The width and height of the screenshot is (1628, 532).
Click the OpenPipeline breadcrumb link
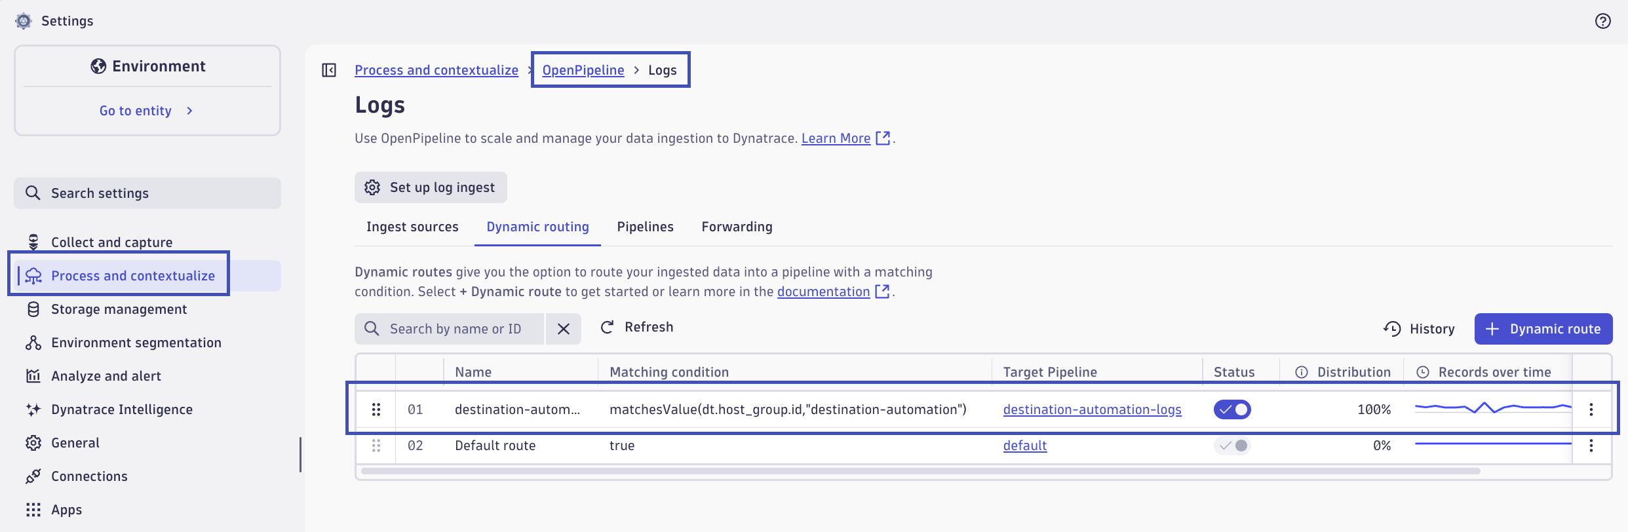(583, 70)
